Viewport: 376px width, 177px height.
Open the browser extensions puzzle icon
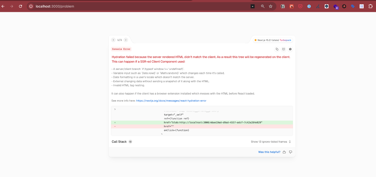(x=371, y=6)
